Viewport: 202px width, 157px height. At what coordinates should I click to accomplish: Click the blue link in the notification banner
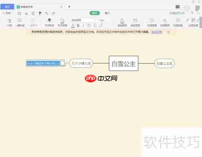(x=157, y=32)
